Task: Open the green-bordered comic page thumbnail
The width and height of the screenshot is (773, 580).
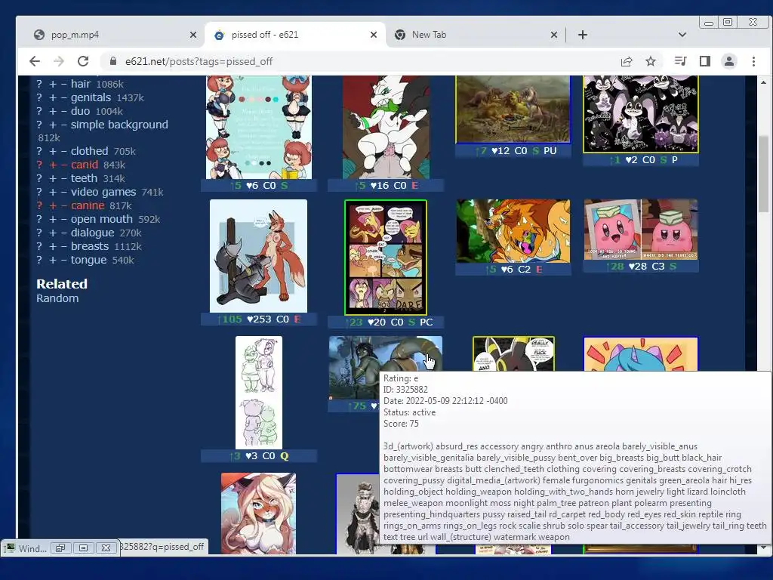Action: coord(386,257)
